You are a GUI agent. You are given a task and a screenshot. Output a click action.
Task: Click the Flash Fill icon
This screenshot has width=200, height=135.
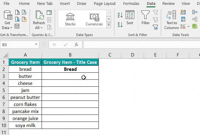[183, 12]
